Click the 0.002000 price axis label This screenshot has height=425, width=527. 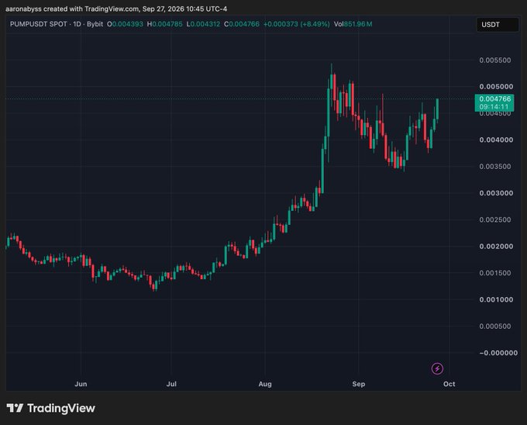pos(496,247)
